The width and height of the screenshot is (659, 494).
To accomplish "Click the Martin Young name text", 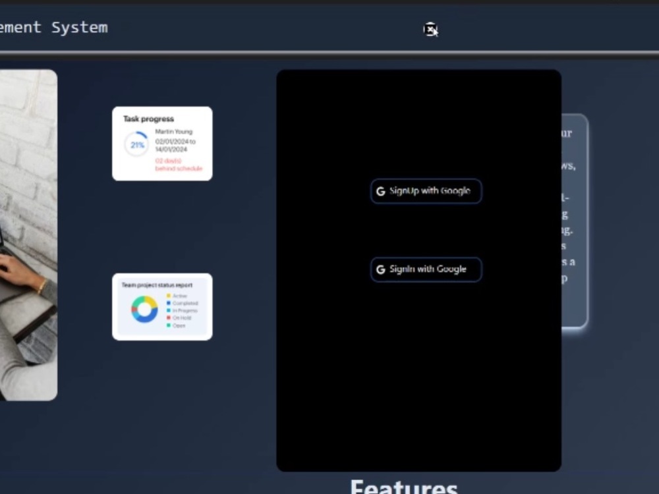I will pyautogui.click(x=173, y=132).
